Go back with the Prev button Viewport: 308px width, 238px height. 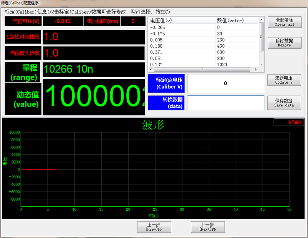coord(154,227)
